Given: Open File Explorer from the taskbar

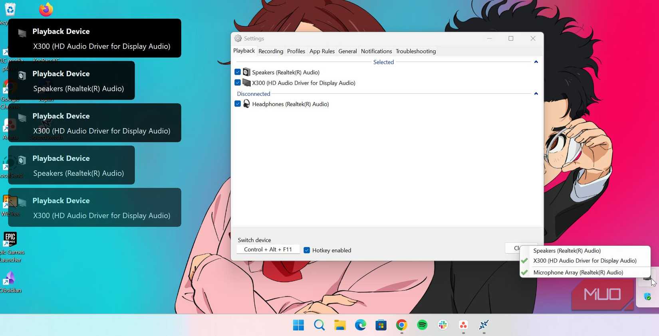Looking at the screenshot, I should click(340, 325).
